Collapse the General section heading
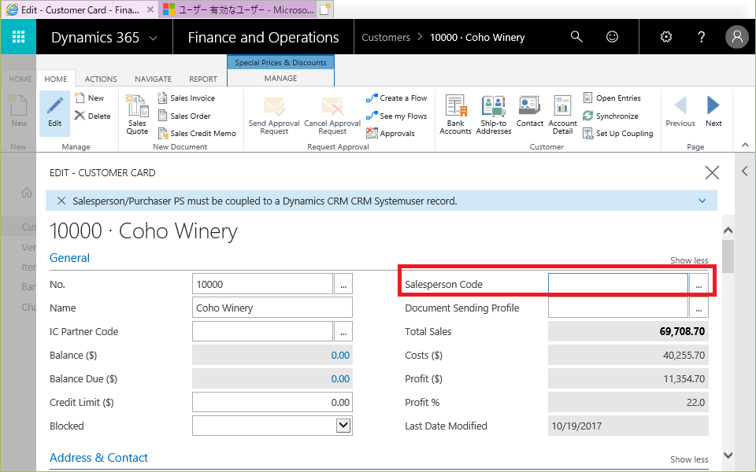This screenshot has width=756, height=472. tap(69, 258)
